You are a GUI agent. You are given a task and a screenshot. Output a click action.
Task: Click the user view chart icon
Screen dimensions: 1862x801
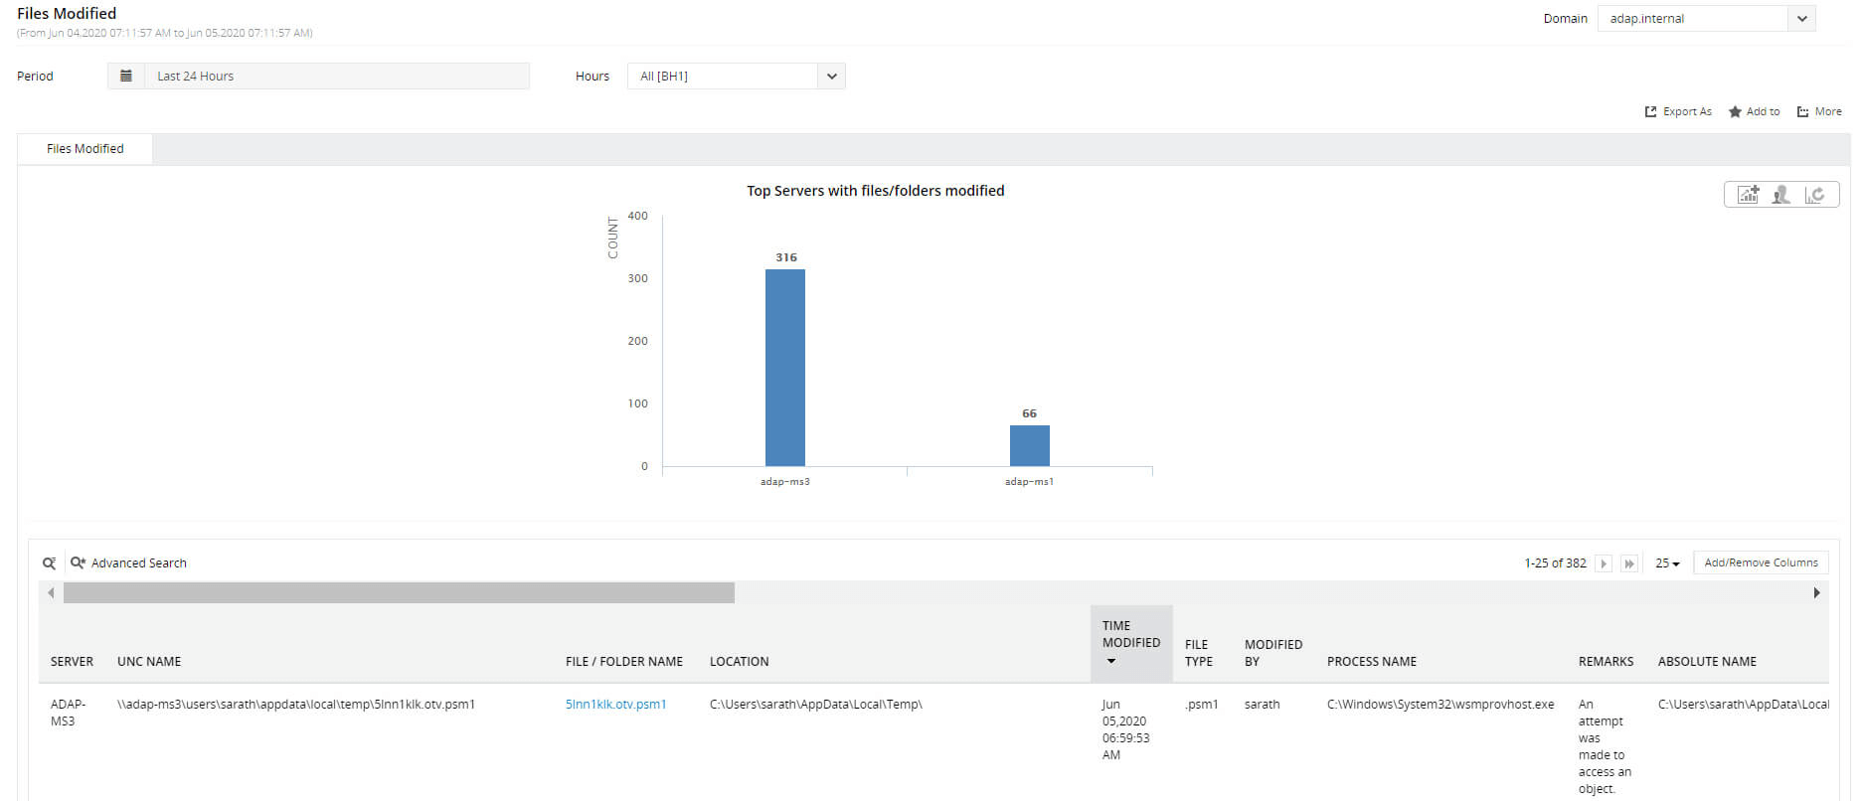coord(1781,195)
